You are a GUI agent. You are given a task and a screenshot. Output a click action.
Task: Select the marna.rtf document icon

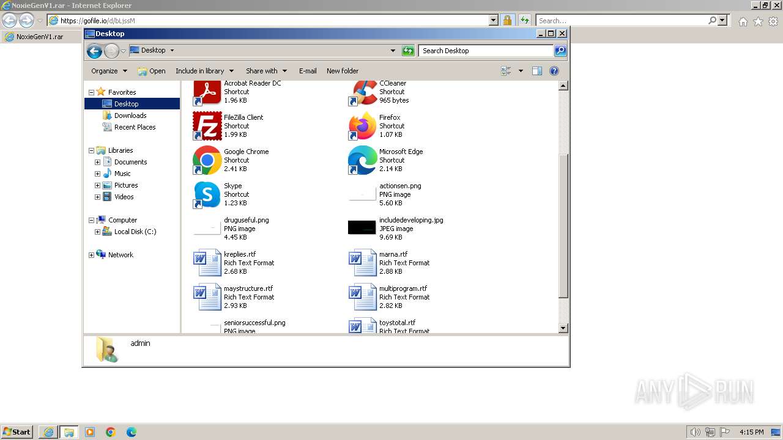point(362,263)
